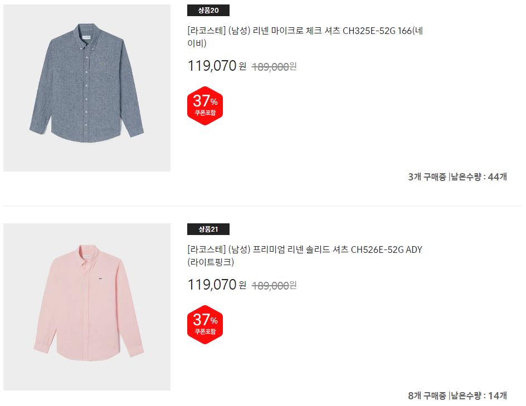Screen dimensions: 526x406
Task: Click the (라이트핑크) color text in the title
Action: click(210, 262)
